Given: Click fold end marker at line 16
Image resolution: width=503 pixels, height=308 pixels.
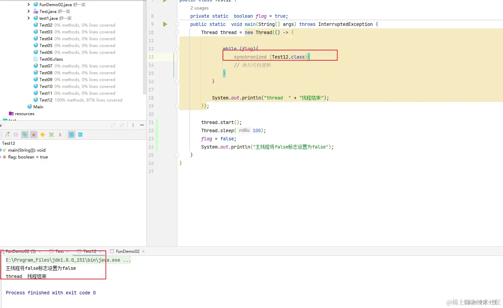Looking at the screenshot, I should click(x=177, y=81).
